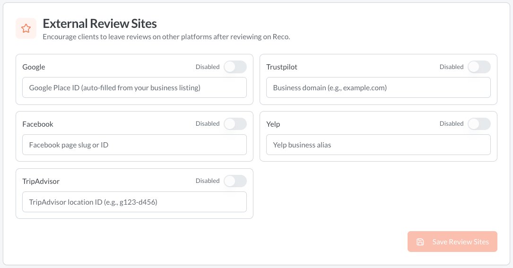
Task: Click the TripAdvisor card label
Action: pyautogui.click(x=41, y=182)
